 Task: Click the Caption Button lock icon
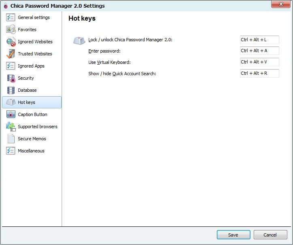coord(11,114)
